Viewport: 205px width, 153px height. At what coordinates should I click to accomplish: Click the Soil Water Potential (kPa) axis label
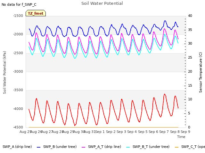click(x=4, y=72)
